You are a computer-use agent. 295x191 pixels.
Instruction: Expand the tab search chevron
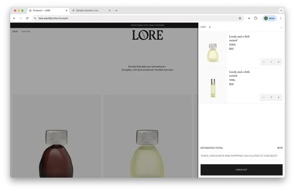pyautogui.click(x=281, y=11)
